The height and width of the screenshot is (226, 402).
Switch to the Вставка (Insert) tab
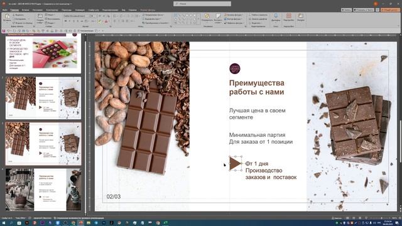coord(25,10)
